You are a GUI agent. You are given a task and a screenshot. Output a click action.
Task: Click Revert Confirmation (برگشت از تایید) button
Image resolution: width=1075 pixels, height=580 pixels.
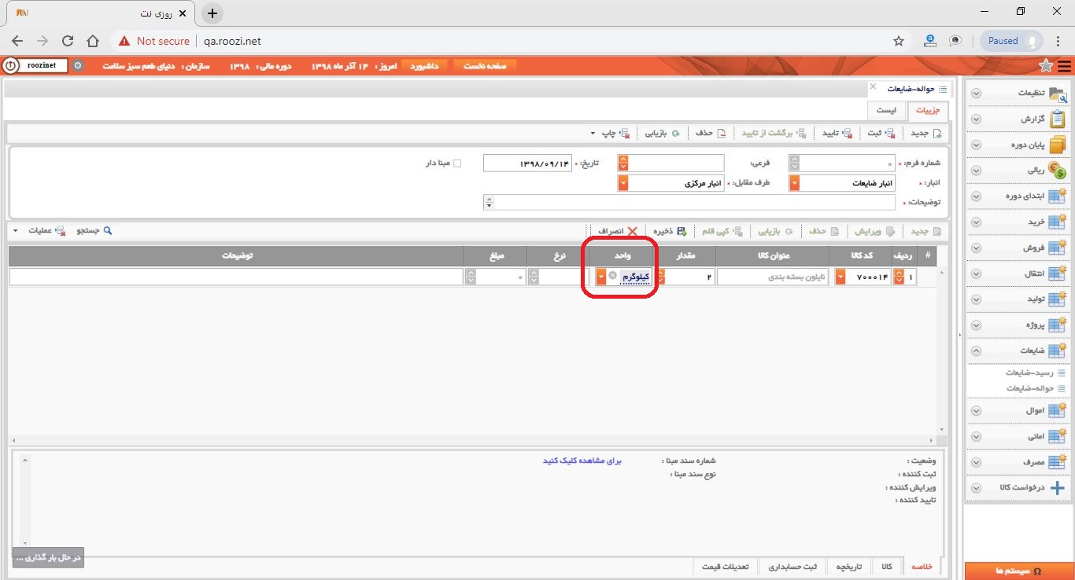pyautogui.click(x=774, y=133)
